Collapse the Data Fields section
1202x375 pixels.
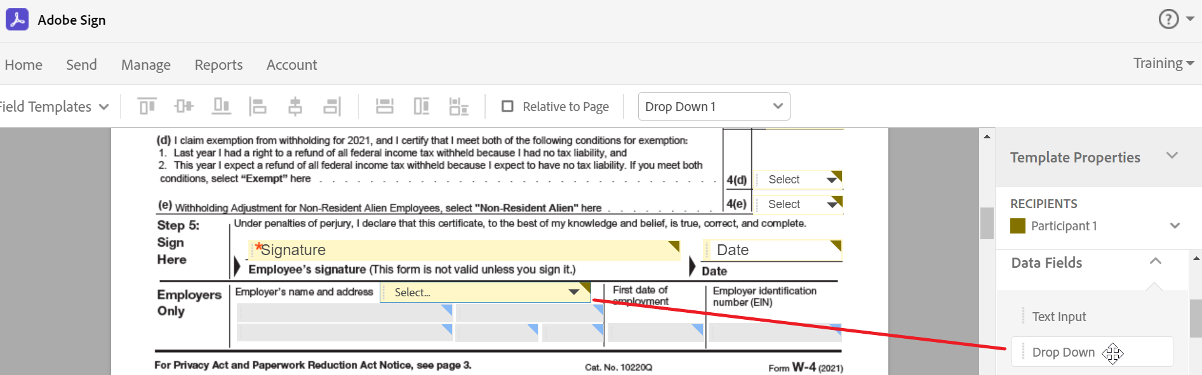tap(1156, 261)
